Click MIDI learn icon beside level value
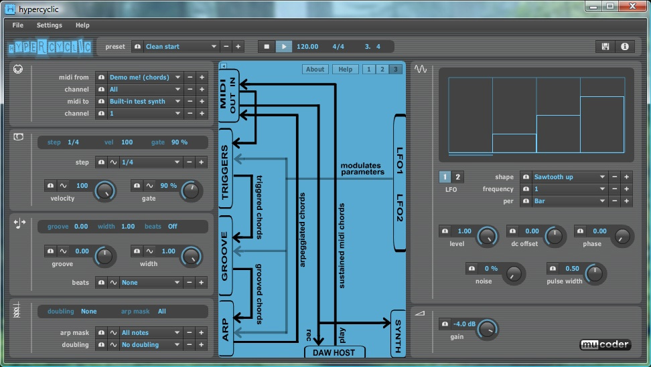The height and width of the screenshot is (367, 651). [445, 231]
